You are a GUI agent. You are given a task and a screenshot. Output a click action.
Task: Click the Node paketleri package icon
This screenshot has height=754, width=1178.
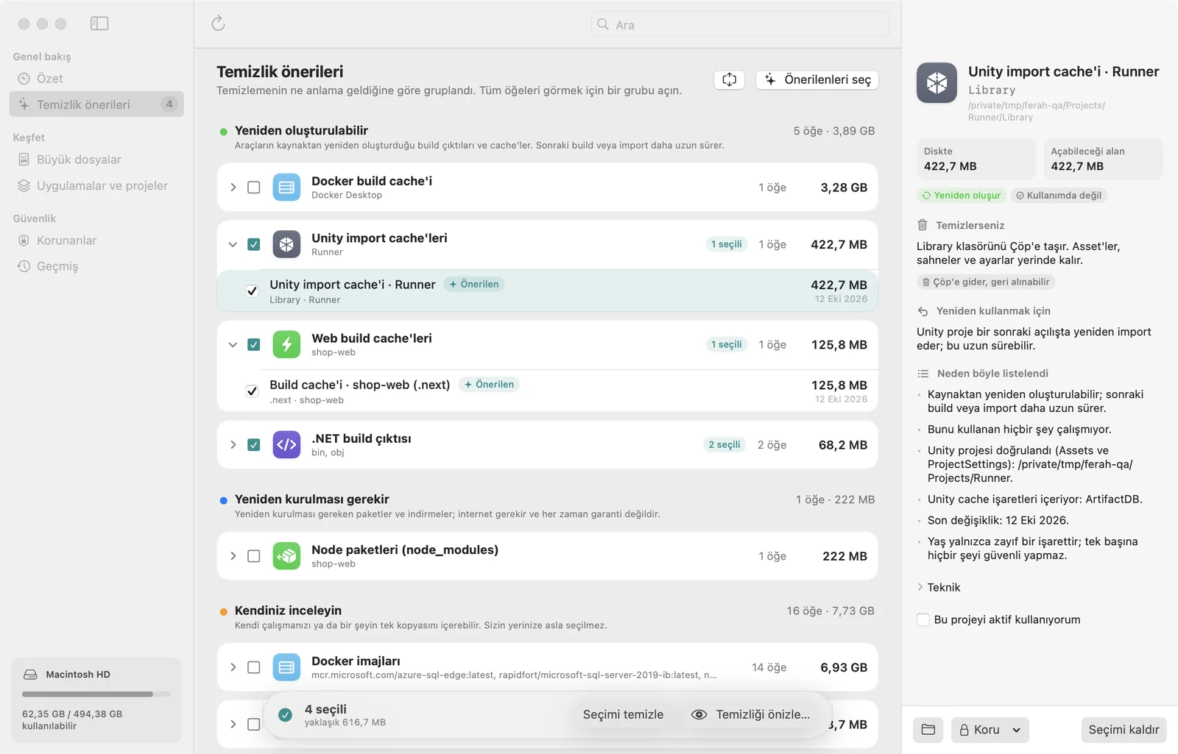[286, 556]
